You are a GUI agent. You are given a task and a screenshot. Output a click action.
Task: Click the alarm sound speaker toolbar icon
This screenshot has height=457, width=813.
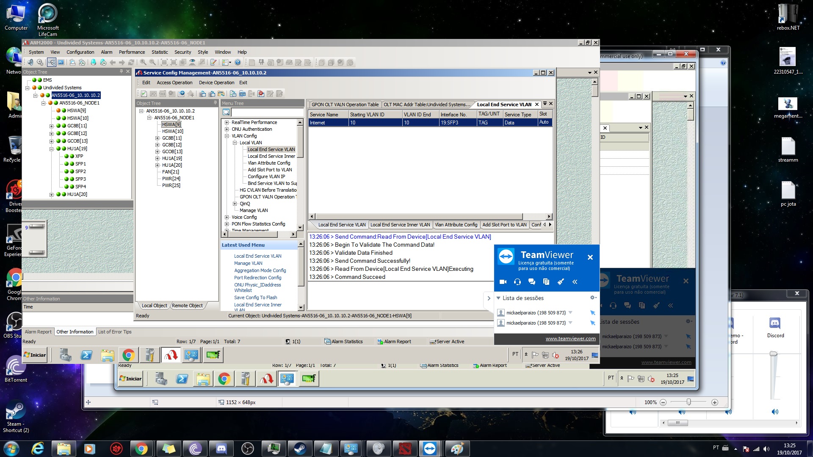(x=30, y=62)
